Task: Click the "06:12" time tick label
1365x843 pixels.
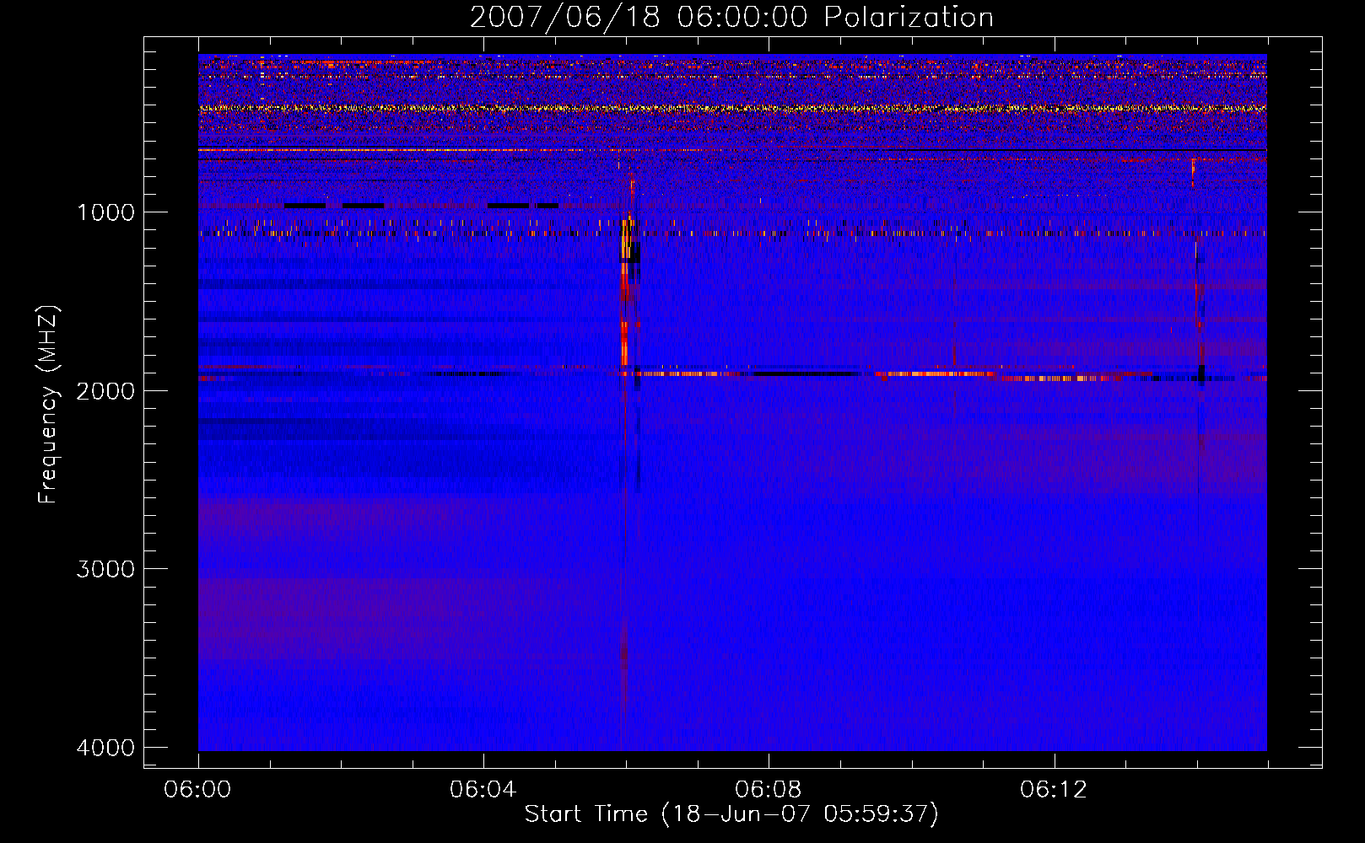Action: coord(1054,790)
